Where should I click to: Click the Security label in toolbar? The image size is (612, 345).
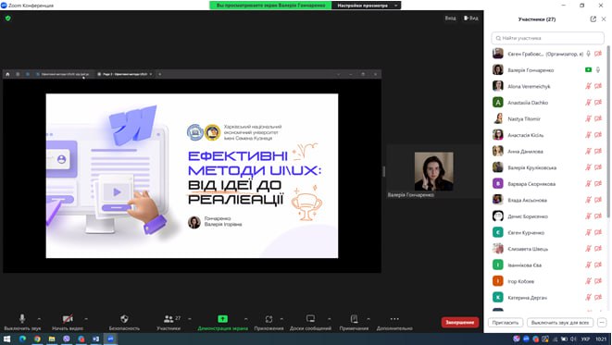click(x=124, y=328)
